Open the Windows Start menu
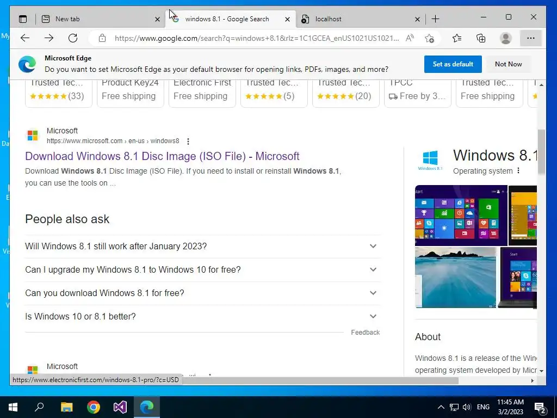Viewport: 557px width, 418px height. click(x=13, y=407)
